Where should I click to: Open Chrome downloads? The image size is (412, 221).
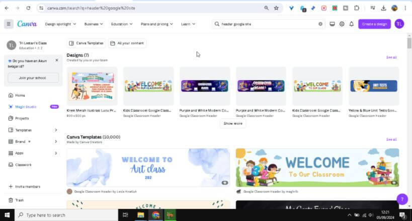[384, 8]
